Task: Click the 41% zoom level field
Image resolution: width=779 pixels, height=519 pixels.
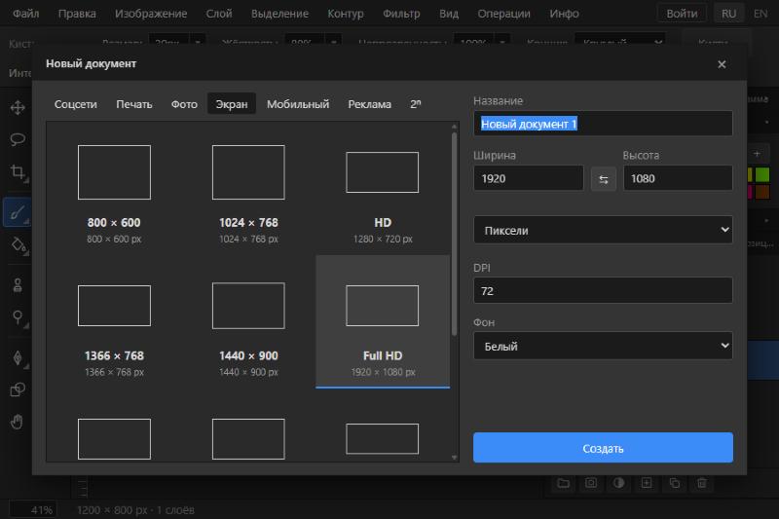Action: tap(34, 510)
